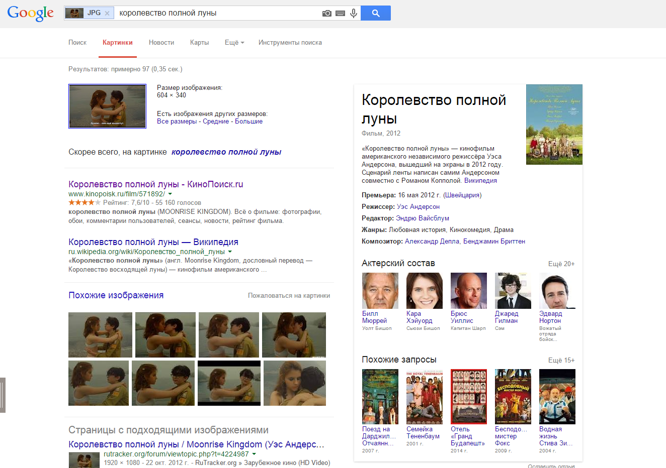
Task: Open the Википедия result title
Action: [153, 242]
